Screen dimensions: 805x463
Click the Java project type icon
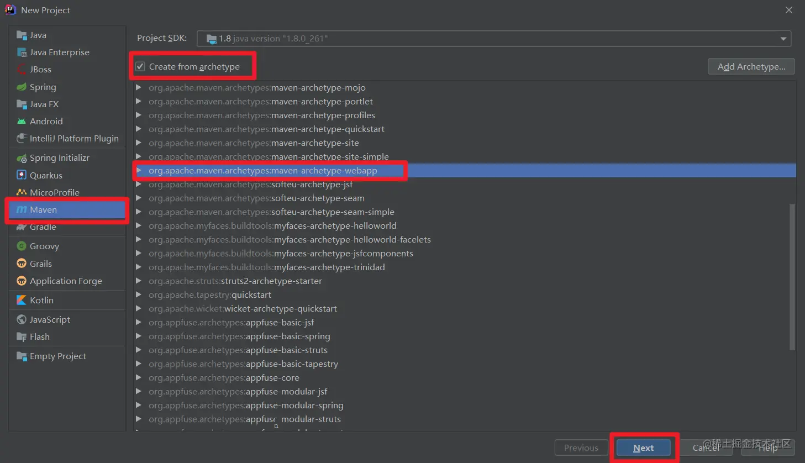coord(22,35)
